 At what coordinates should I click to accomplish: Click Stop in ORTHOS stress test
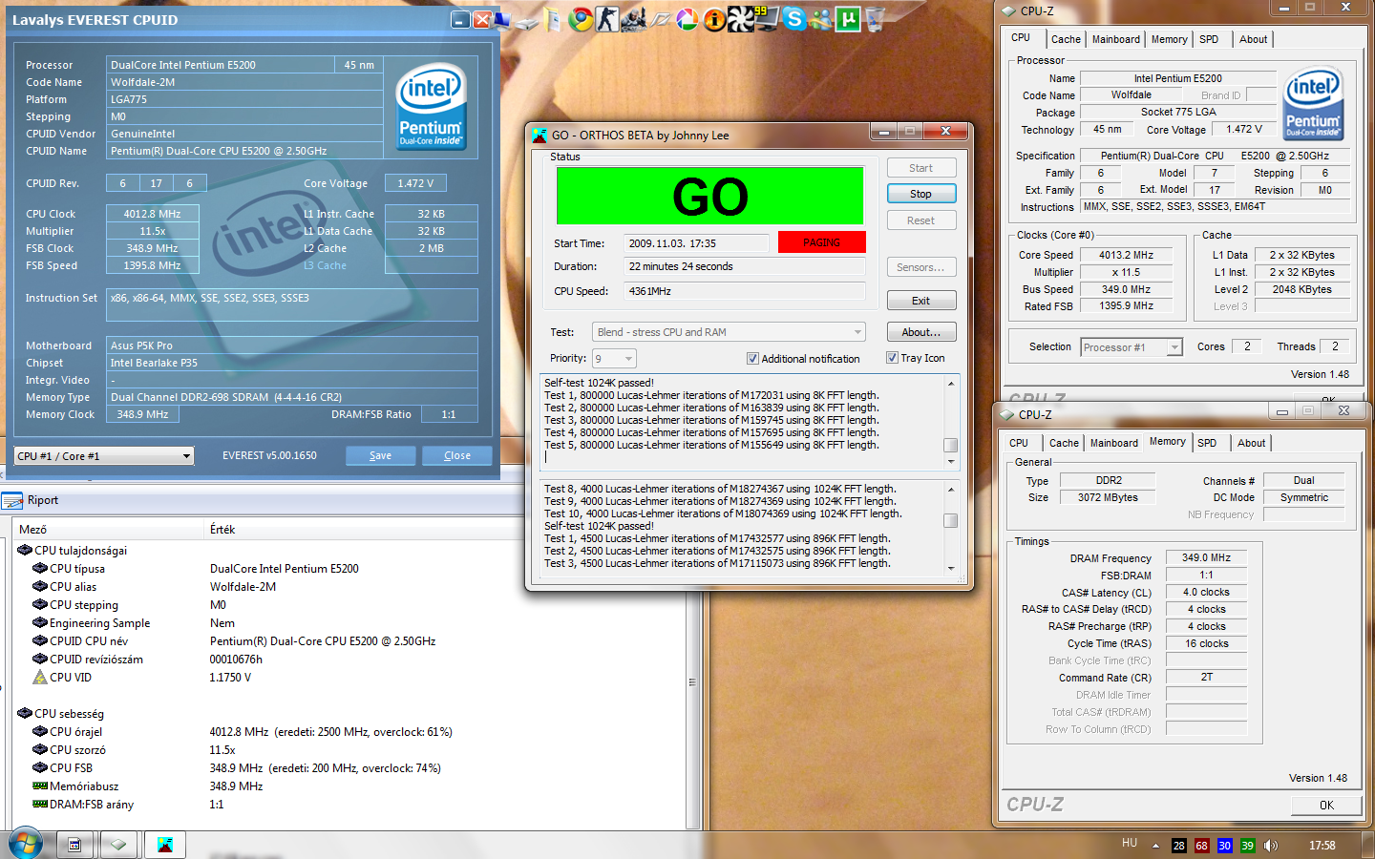coord(921,194)
